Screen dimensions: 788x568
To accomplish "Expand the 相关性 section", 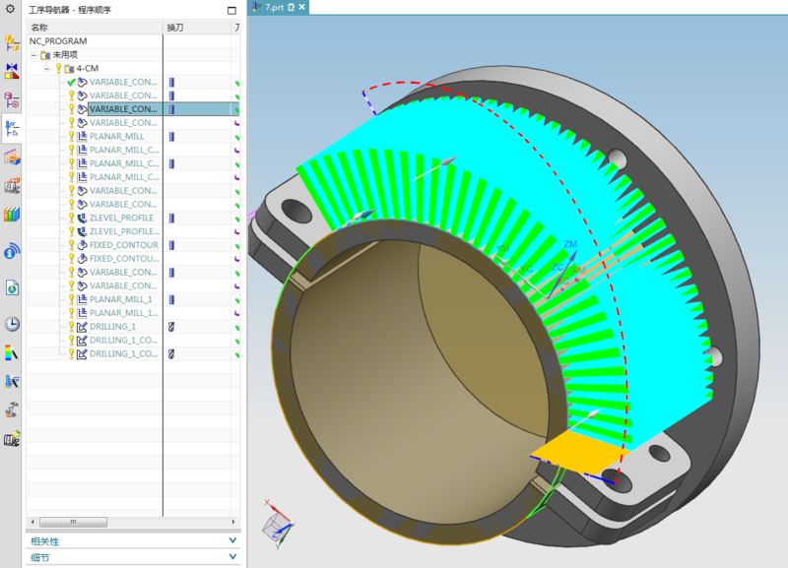I will click(232, 540).
